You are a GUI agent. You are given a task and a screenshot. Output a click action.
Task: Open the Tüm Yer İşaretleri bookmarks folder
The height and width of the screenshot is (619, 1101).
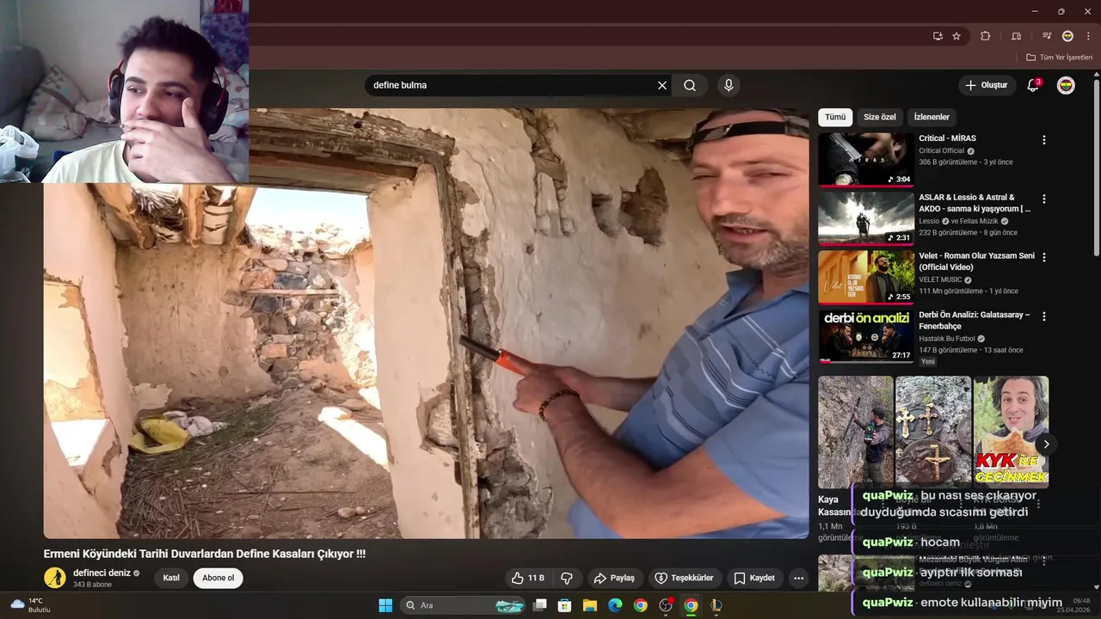click(1059, 57)
